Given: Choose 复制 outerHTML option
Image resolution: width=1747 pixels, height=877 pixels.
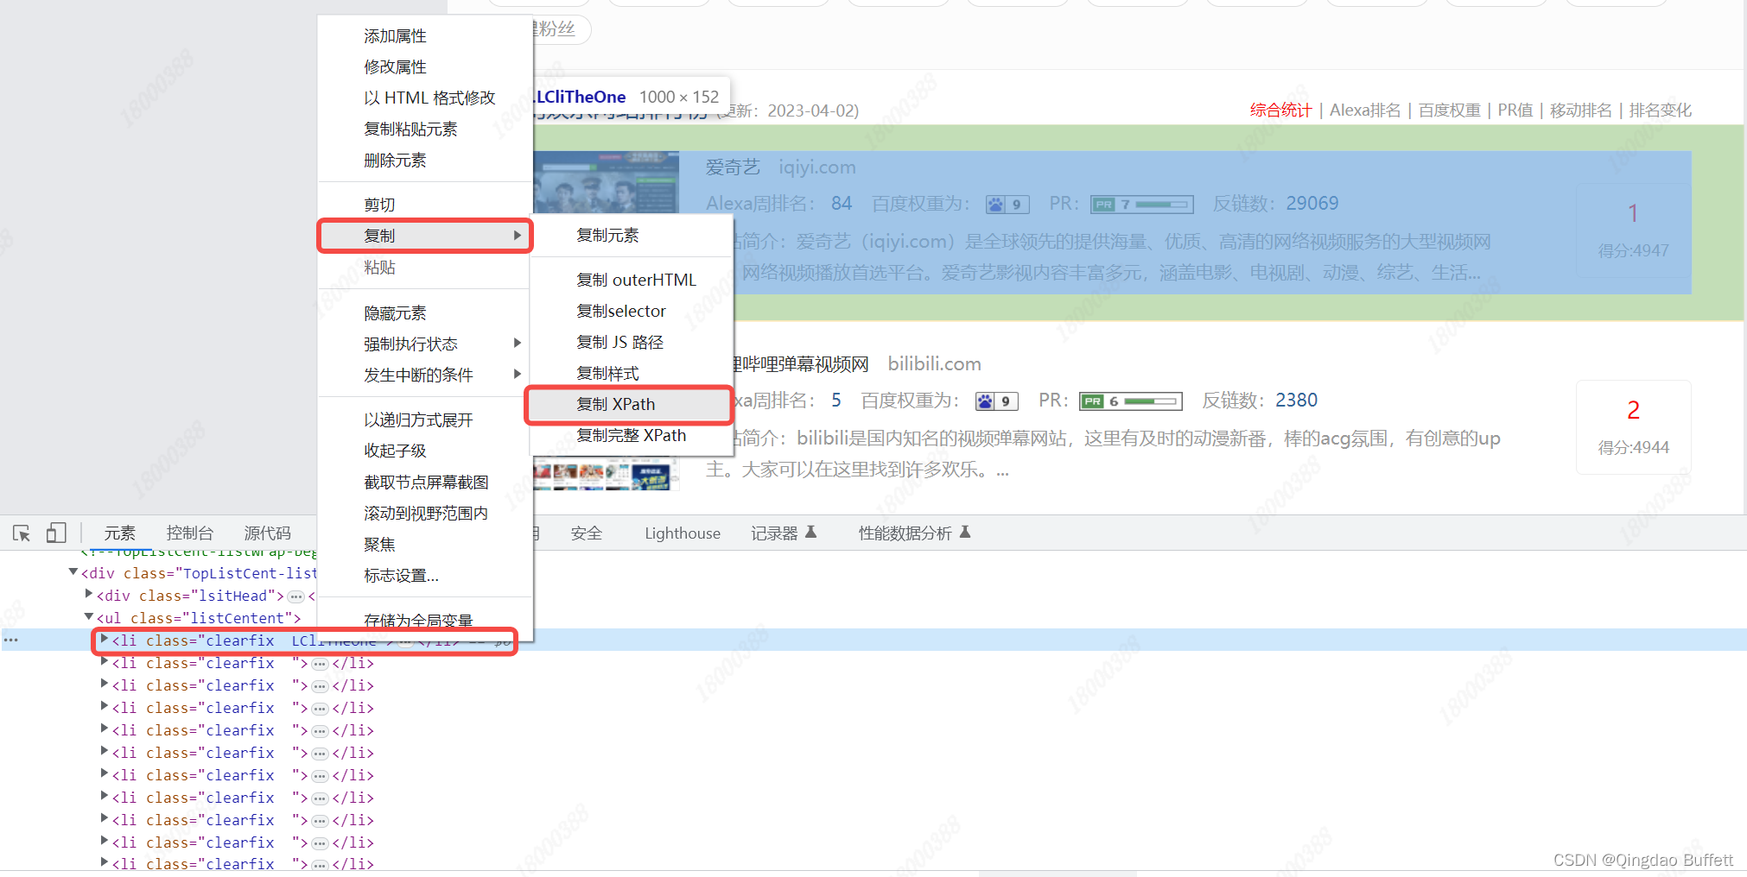Looking at the screenshot, I should click(x=632, y=280).
